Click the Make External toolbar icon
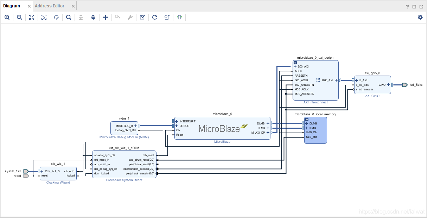The width and height of the screenshot is (428, 218). click(118, 17)
